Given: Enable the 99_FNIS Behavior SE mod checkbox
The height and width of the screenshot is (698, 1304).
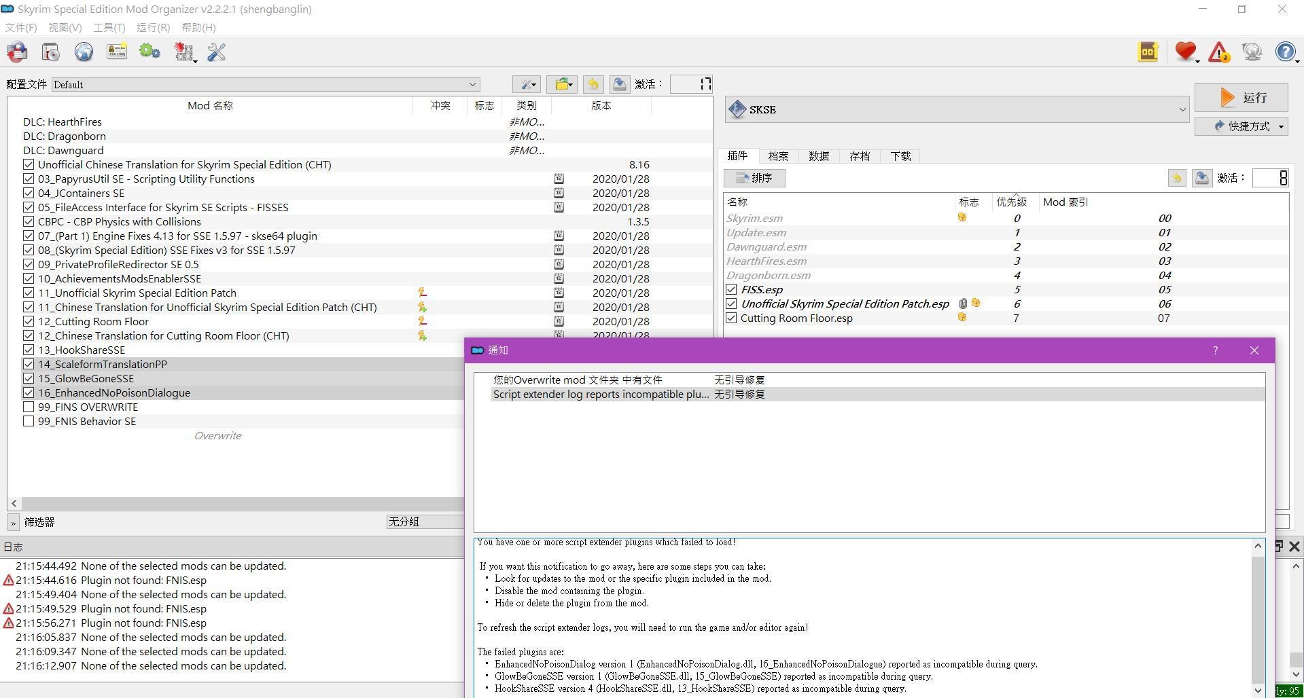Looking at the screenshot, I should (x=29, y=421).
